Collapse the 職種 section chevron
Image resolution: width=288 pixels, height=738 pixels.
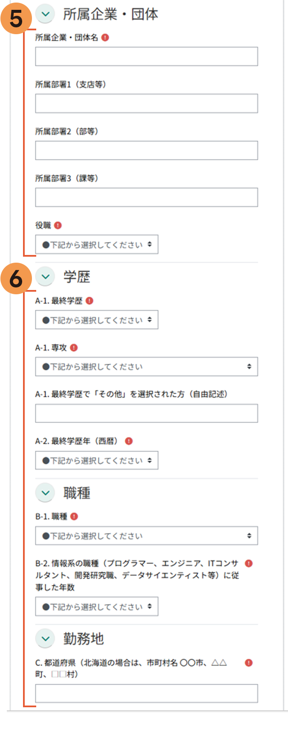click(45, 493)
